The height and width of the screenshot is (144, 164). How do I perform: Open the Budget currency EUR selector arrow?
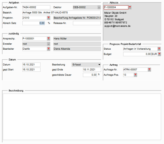(159, 54)
